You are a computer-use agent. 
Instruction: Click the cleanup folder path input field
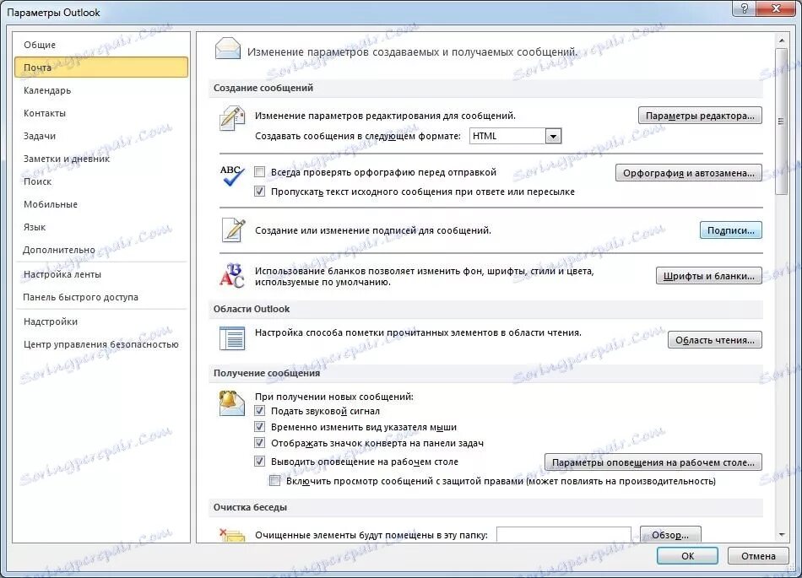tap(564, 535)
